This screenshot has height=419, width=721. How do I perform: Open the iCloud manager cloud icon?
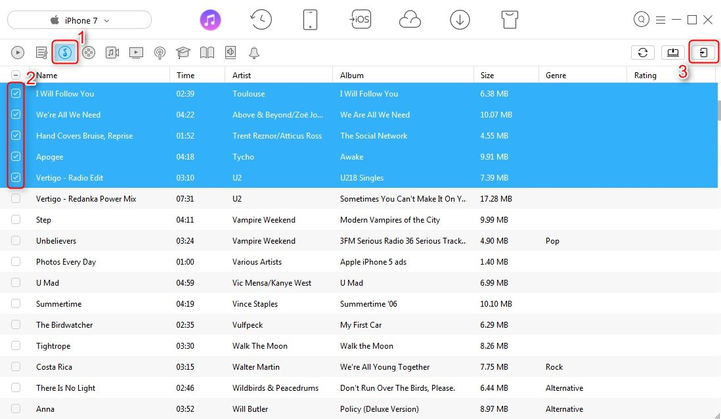click(x=410, y=20)
